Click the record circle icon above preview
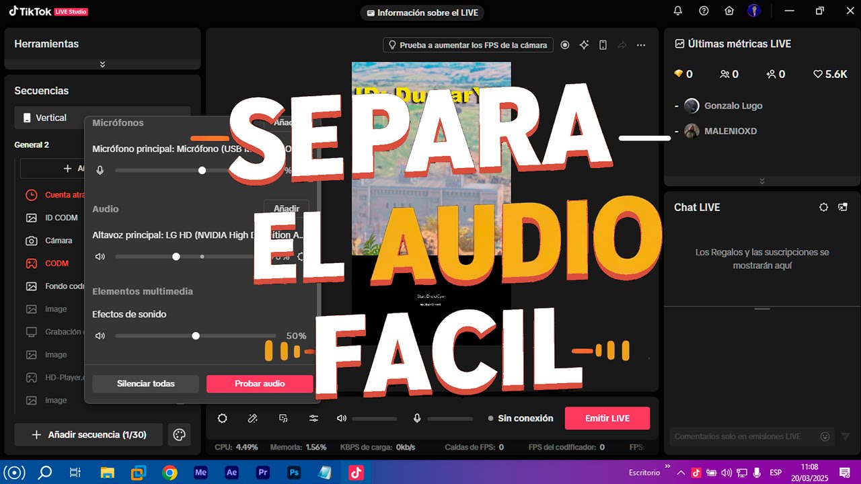 [565, 45]
